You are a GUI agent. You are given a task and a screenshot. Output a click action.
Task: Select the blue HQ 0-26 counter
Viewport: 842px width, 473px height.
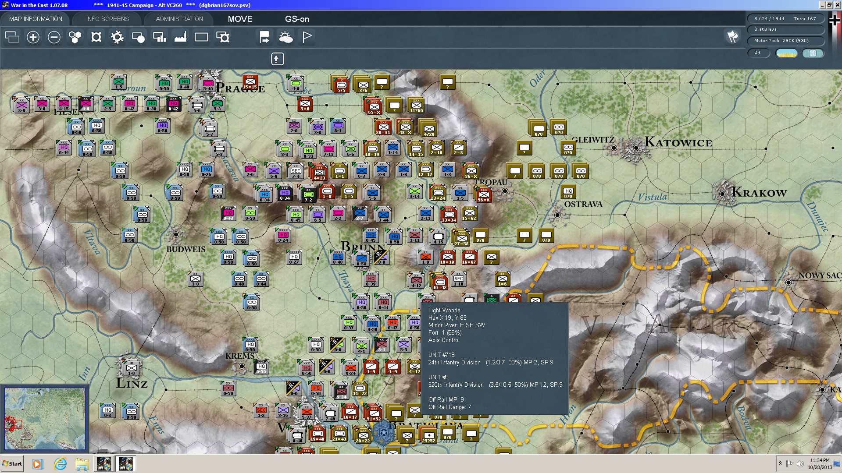pyautogui.click(x=207, y=169)
